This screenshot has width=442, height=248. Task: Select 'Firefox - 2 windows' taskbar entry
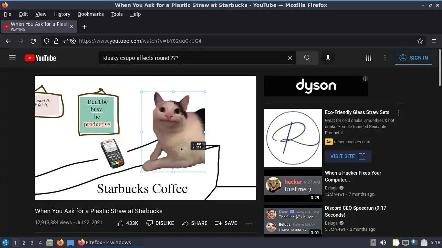[x=110, y=242]
